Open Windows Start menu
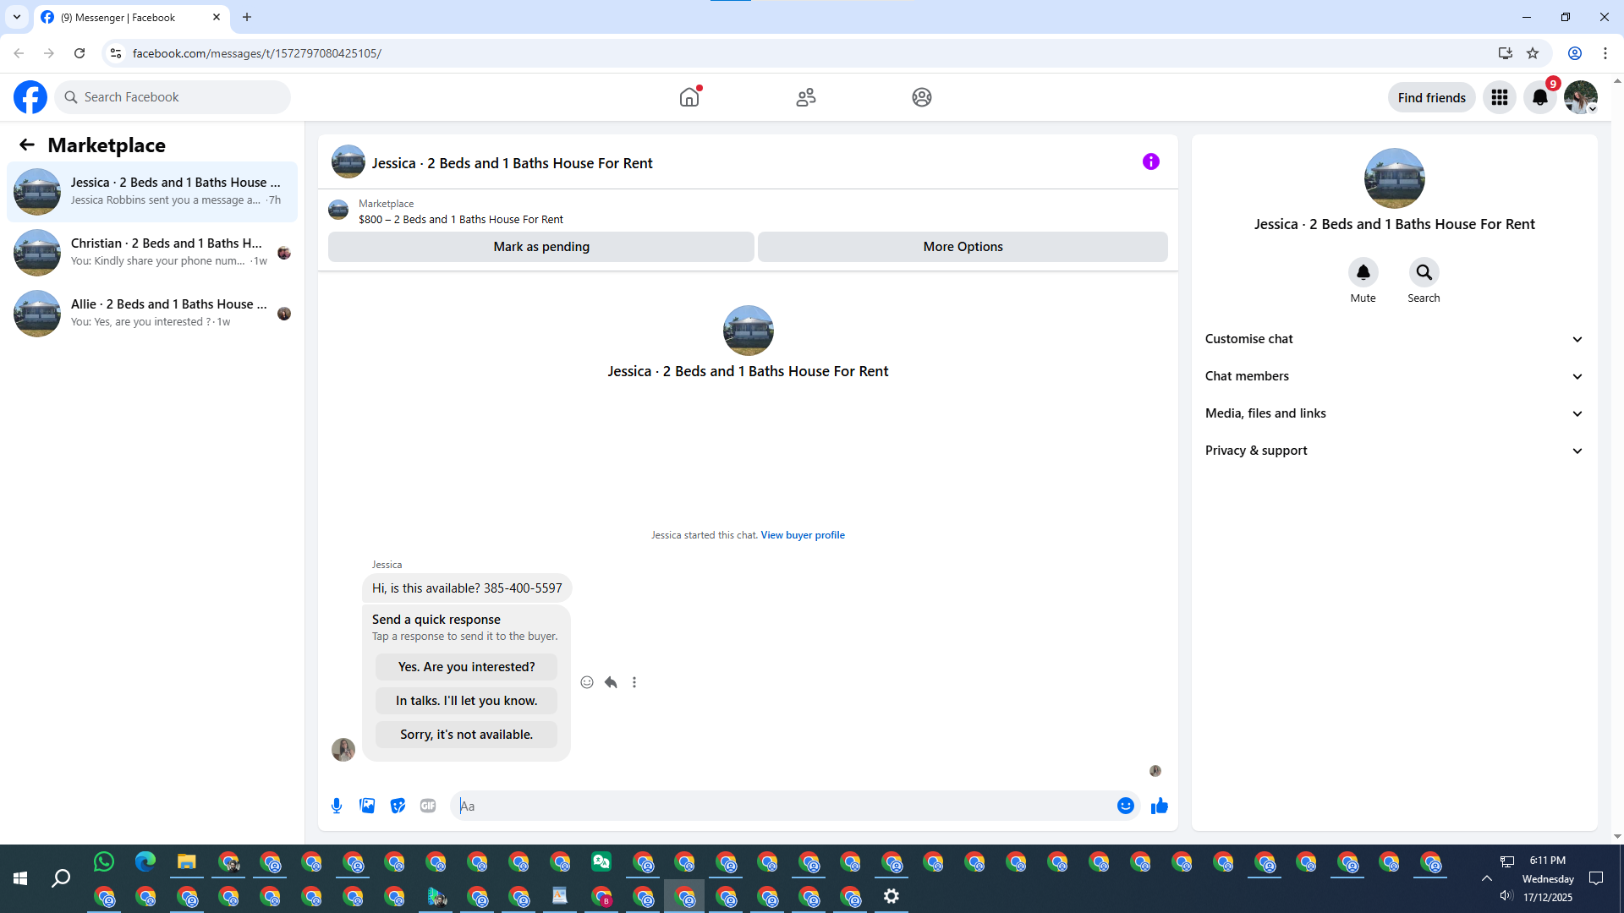1624x913 pixels. pos(20,878)
